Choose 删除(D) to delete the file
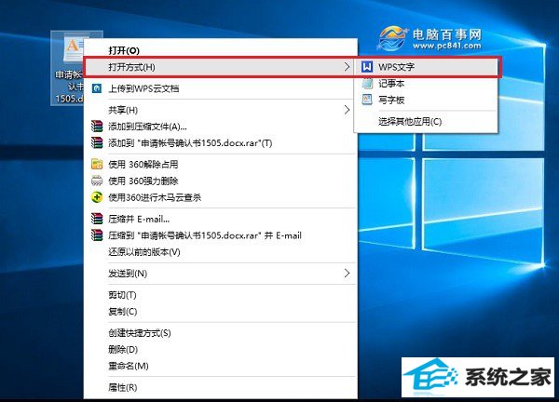559x402 pixels. 220,349
